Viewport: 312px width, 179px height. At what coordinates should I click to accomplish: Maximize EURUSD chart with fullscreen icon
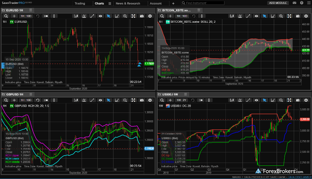(x=133, y=16)
